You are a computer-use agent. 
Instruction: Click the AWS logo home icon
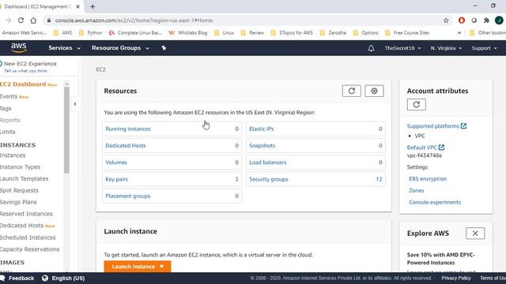click(x=19, y=47)
